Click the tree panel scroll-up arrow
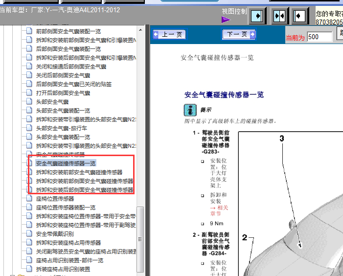 pos(140,30)
